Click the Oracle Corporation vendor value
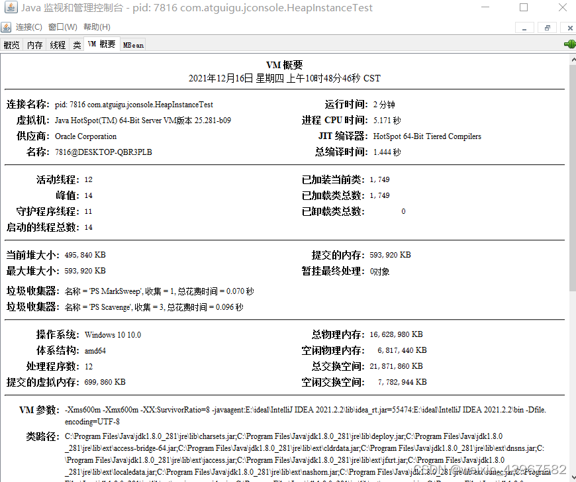The image size is (576, 482). (x=85, y=136)
